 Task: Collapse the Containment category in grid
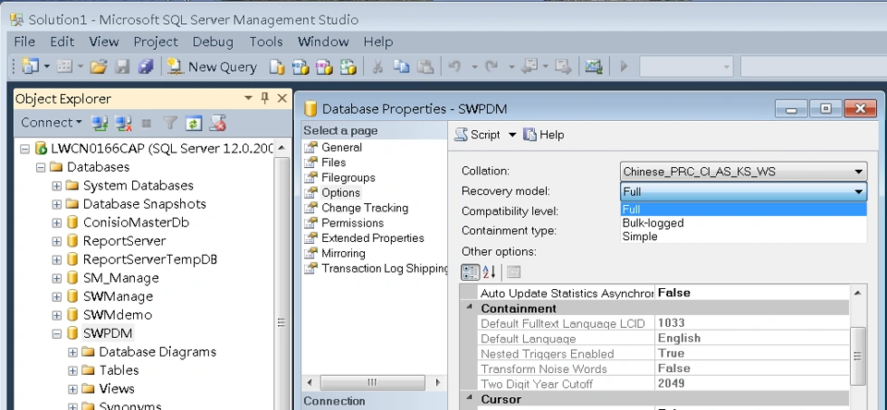(x=469, y=307)
